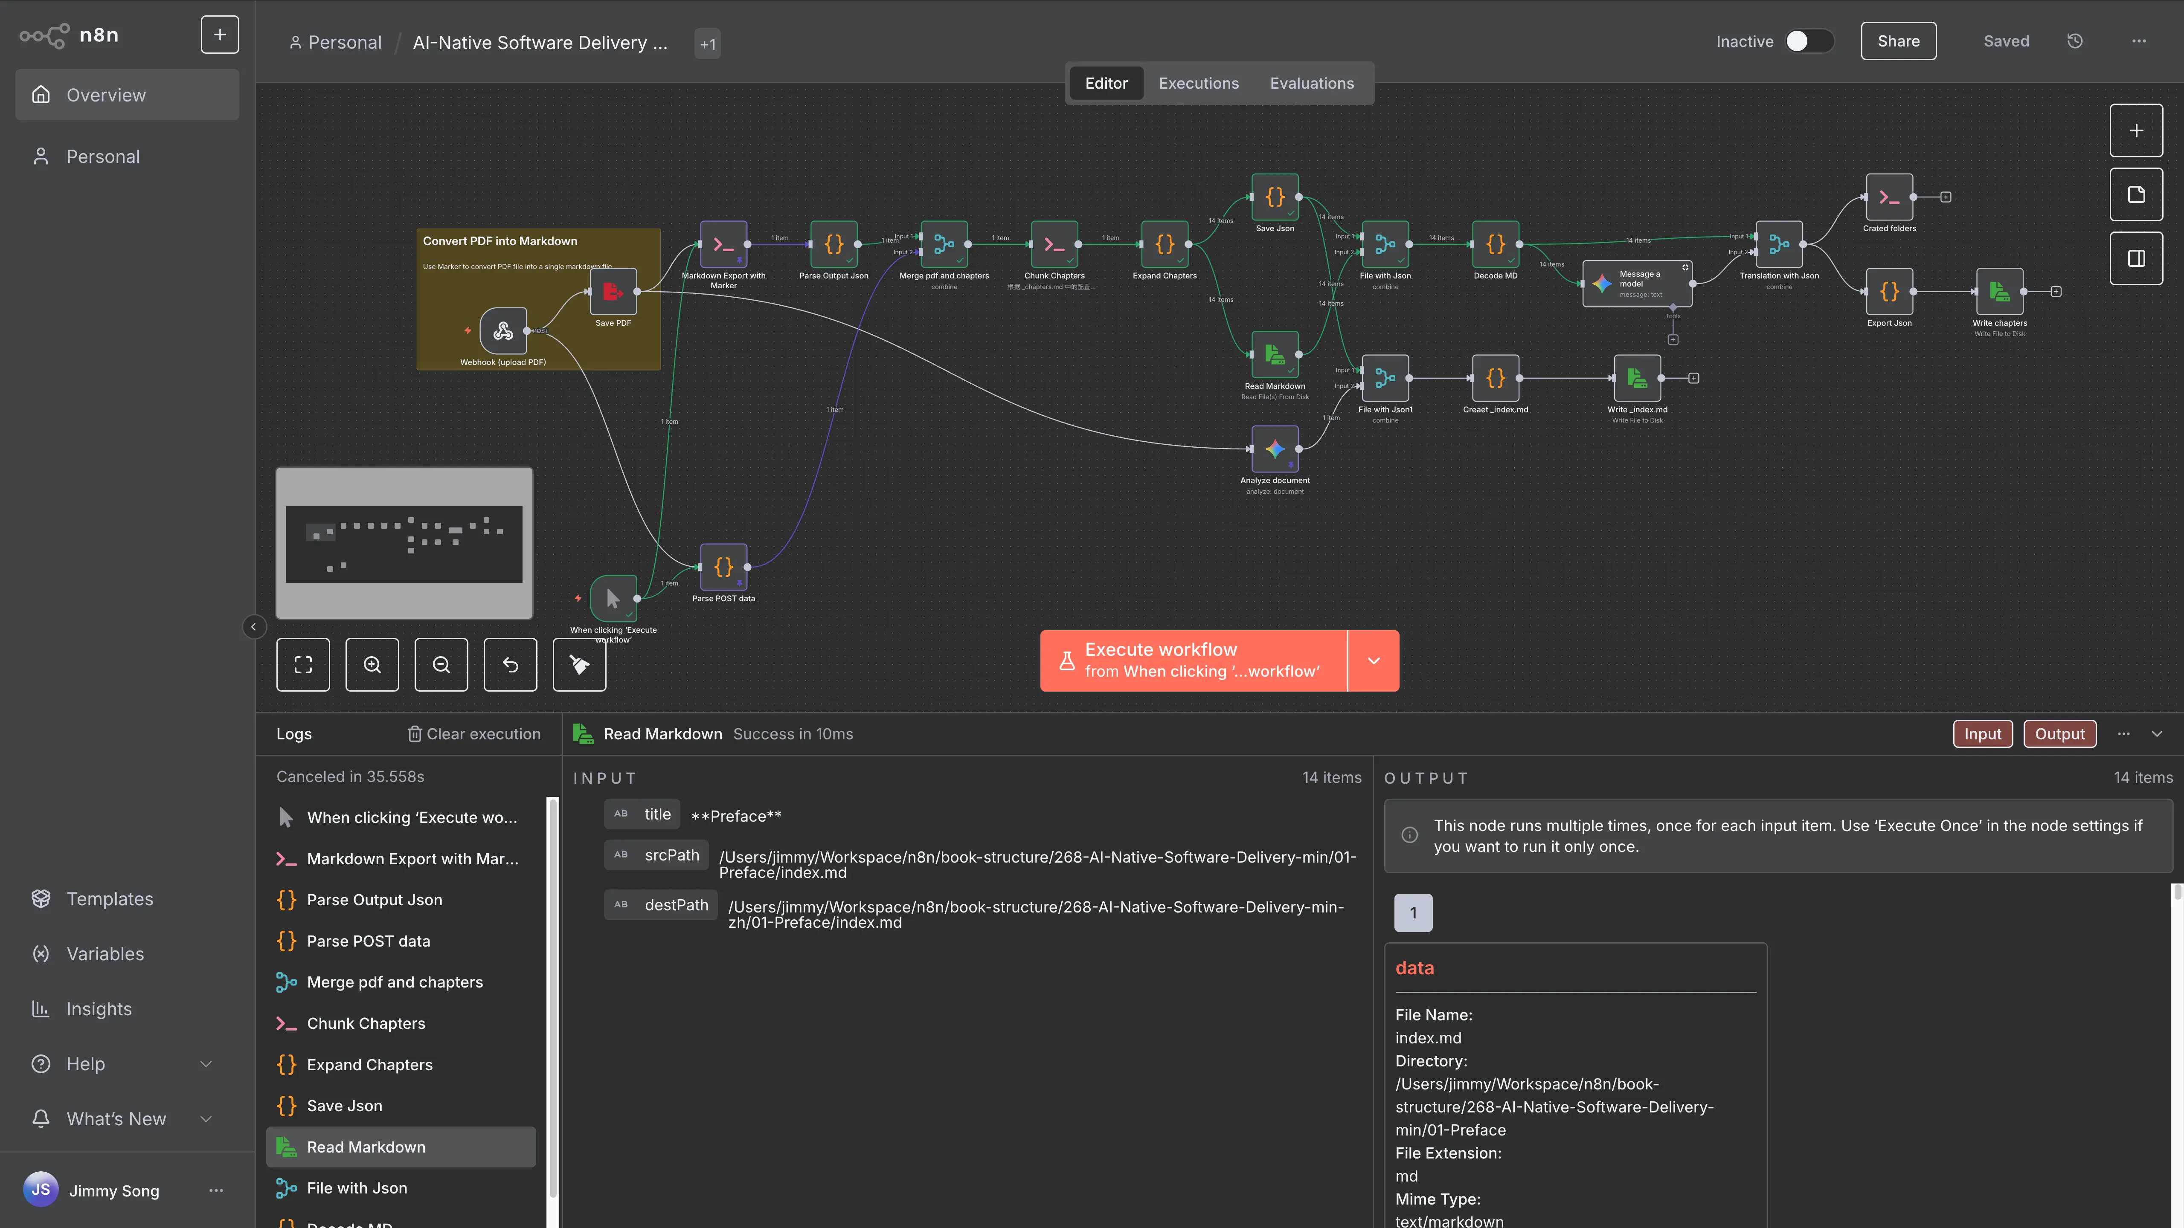Screen dimensions: 2184x1228
Task: Click add node plus button on canvas
Action: click(2136, 130)
